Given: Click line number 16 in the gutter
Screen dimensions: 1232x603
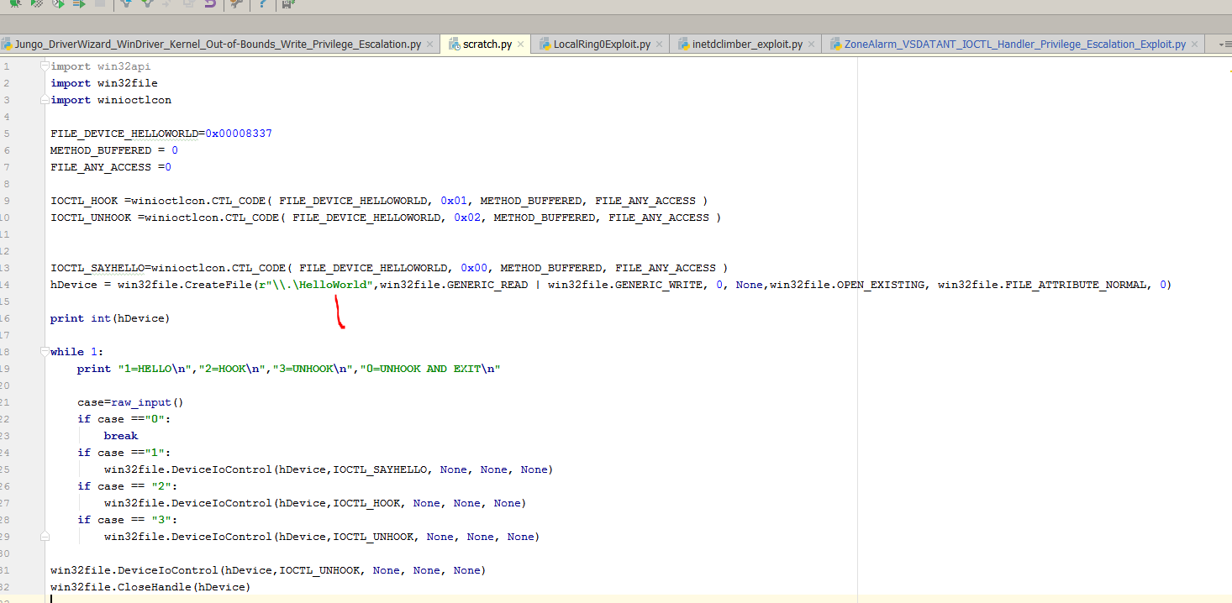Looking at the screenshot, I should [x=6, y=318].
